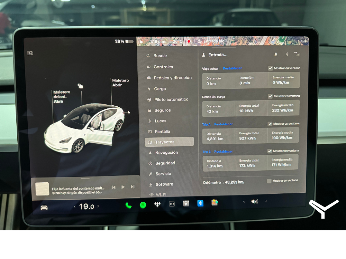Increase cabin temperature with the right chevron
Image resolution: width=346 pixels, height=259 pixels.
[x=98, y=206]
